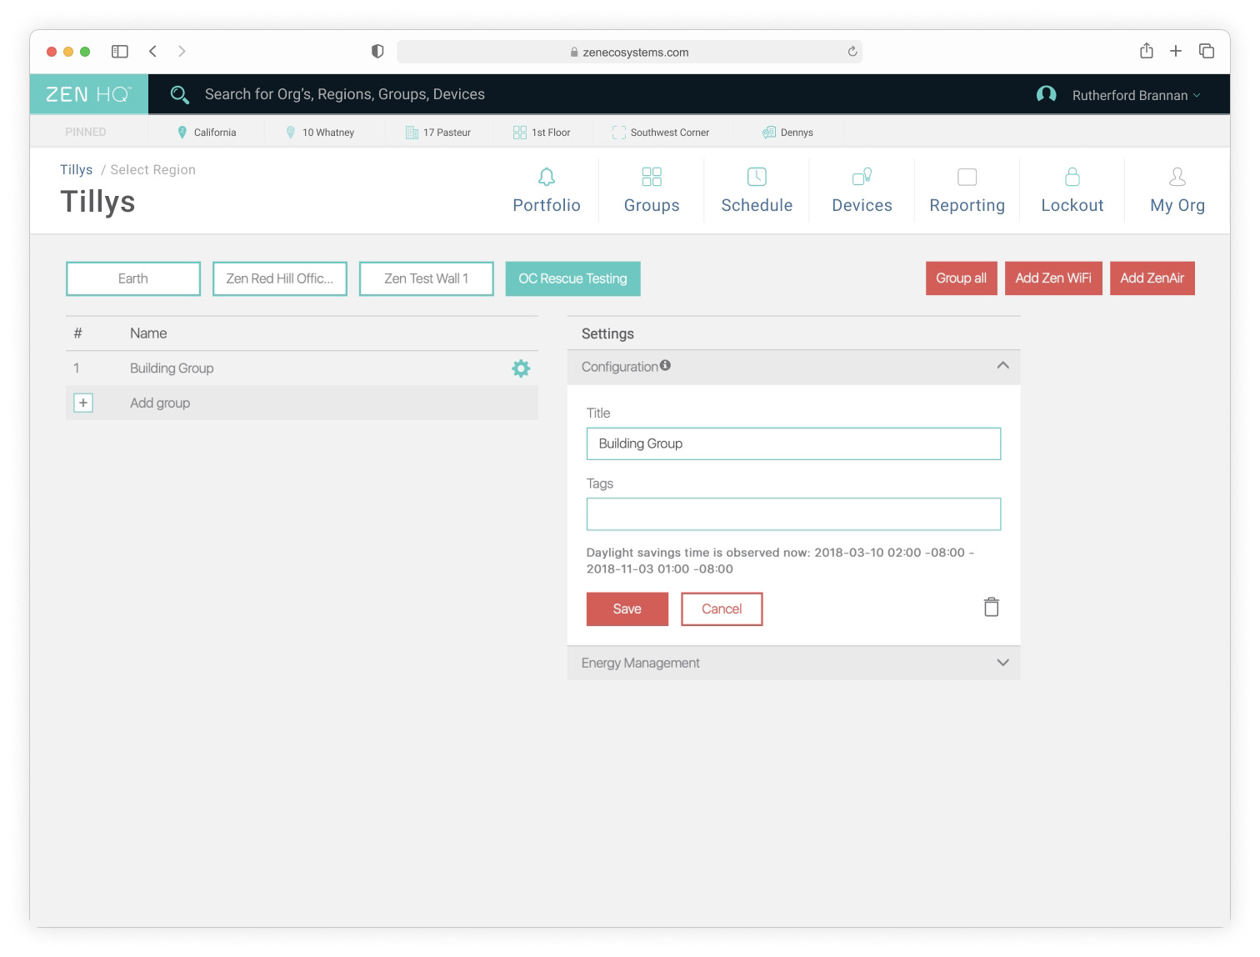
Task: Click Building Group settings gear icon
Action: point(521,368)
